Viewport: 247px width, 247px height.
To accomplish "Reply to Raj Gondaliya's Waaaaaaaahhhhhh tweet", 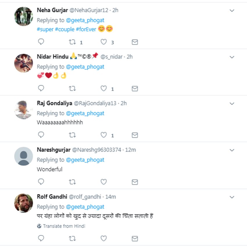I will pos(41,135).
